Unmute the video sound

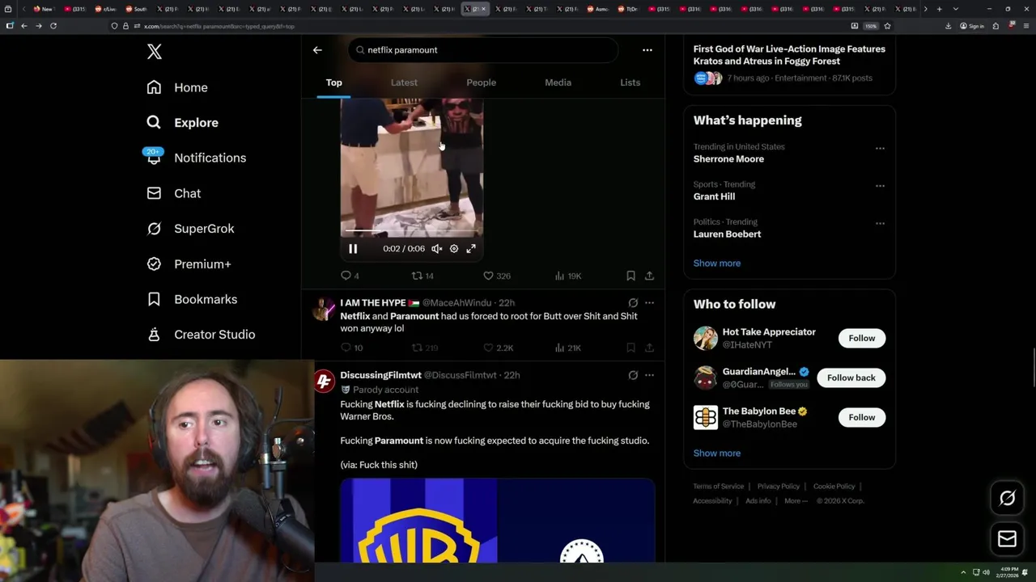pyautogui.click(x=437, y=249)
